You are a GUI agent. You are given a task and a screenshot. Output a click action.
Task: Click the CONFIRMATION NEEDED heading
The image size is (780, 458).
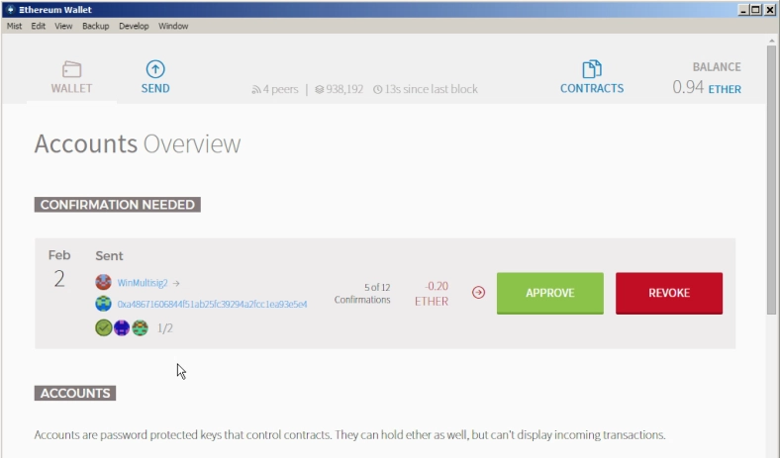118,205
